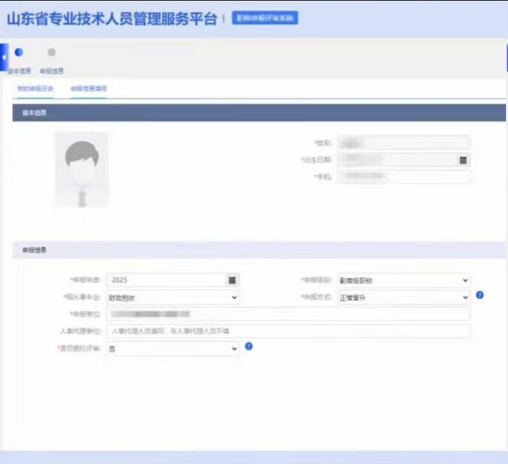Viewport: 508px width, 464px height.
Task: Click the help icon beside 是否委托评审
Action: pyautogui.click(x=248, y=346)
